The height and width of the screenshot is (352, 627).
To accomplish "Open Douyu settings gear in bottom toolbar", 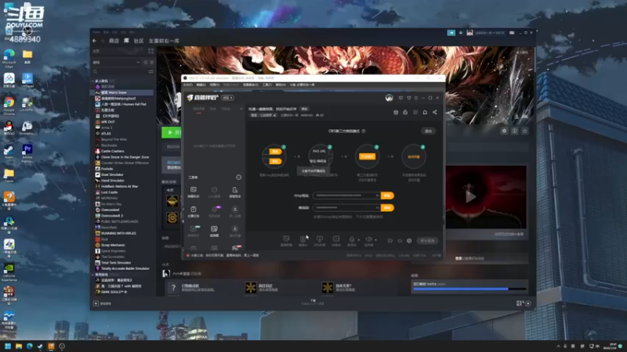I will [409, 241].
